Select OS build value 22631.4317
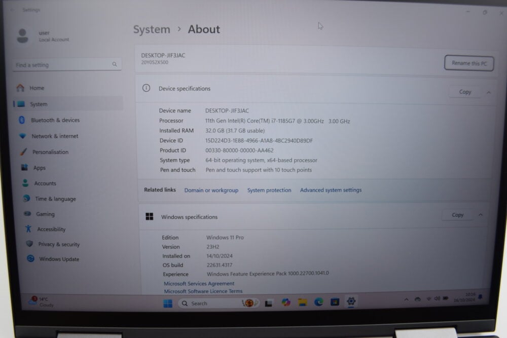The width and height of the screenshot is (507, 338). [x=220, y=265]
